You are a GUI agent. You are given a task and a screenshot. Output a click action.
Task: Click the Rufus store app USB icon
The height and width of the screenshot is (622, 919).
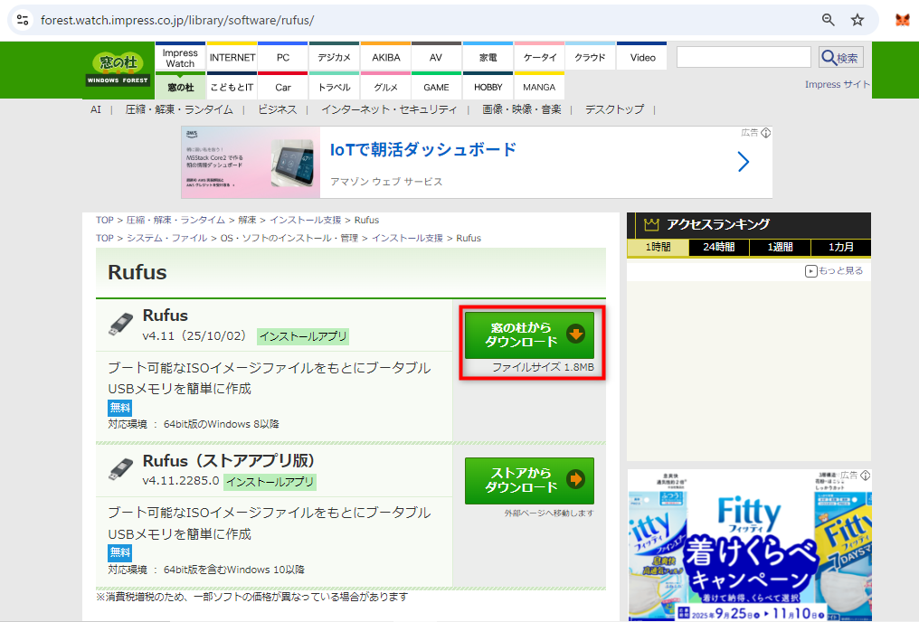(x=122, y=467)
